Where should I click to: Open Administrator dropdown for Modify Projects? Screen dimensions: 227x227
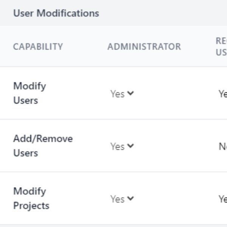[122, 199]
